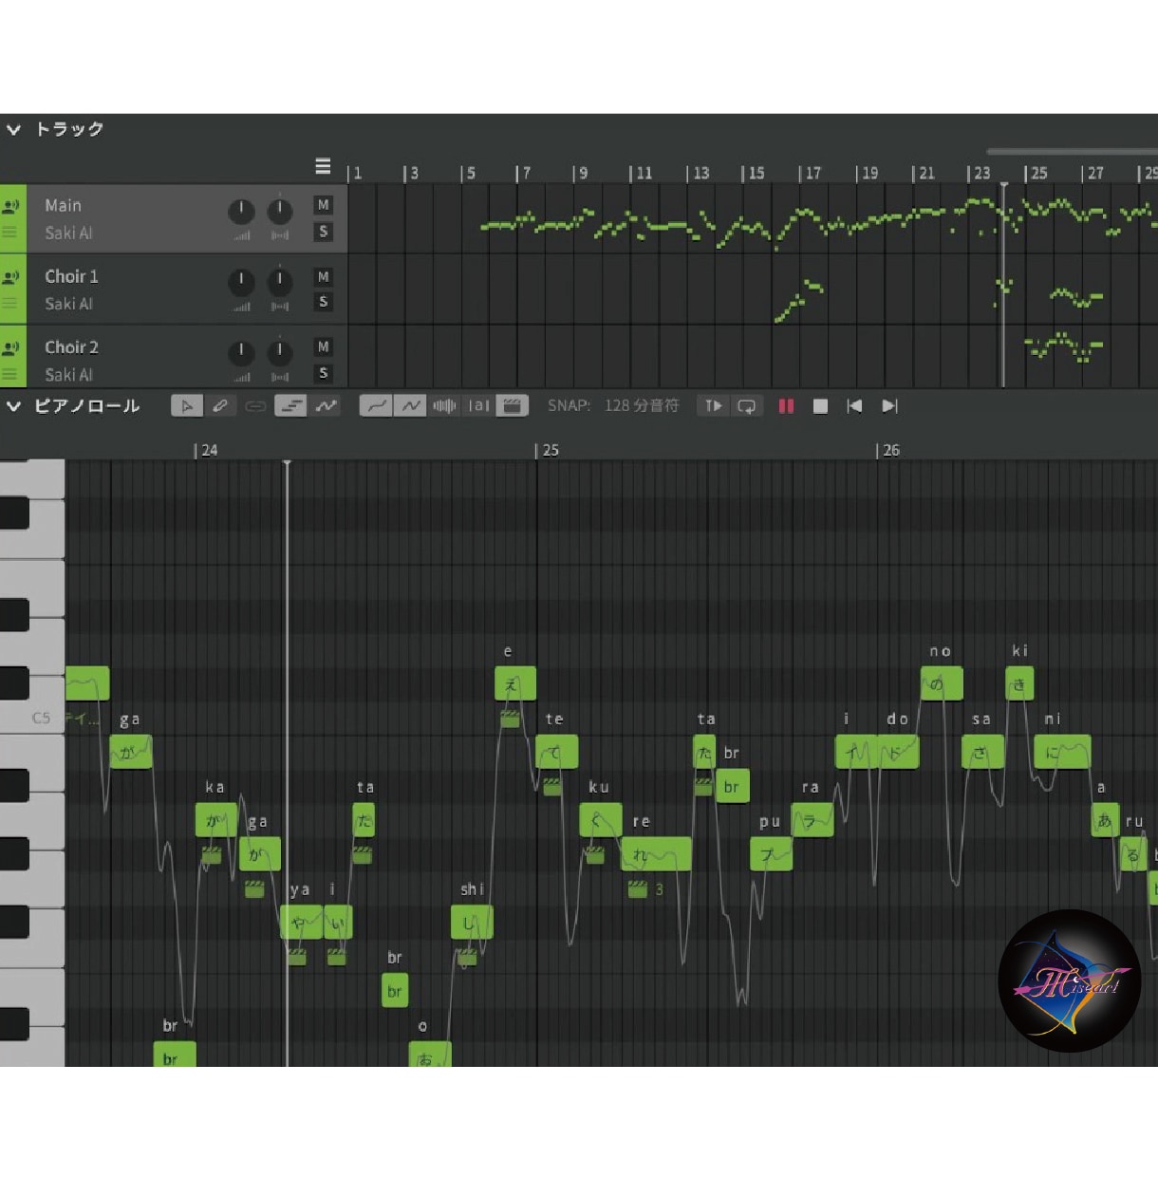The width and height of the screenshot is (1158, 1177).
Task: Solo the Choir 2 track
Action: pyautogui.click(x=323, y=373)
